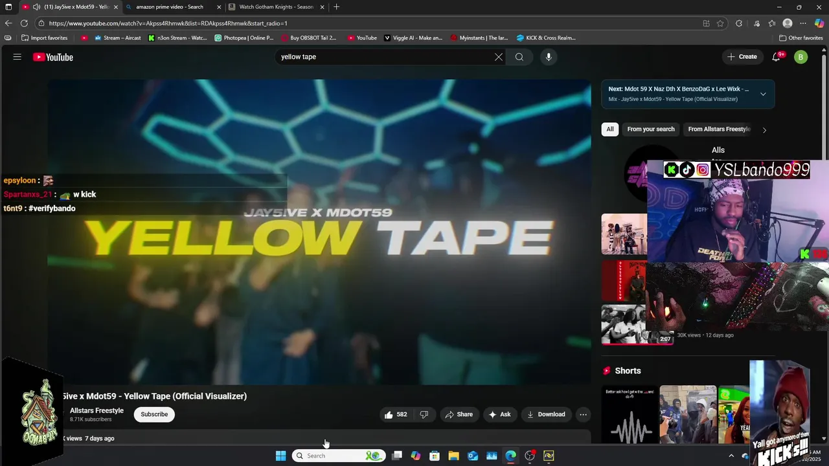Launch Copilot from the taskbar
This screenshot has width=829, height=466.
pos(416,456)
